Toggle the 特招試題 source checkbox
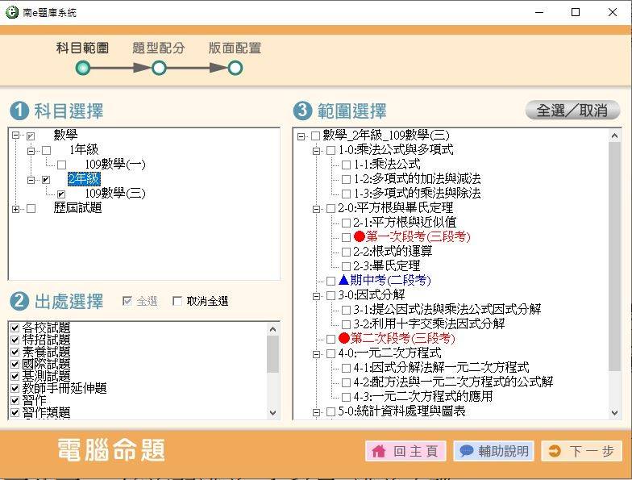This screenshot has height=480, width=632. [x=15, y=340]
